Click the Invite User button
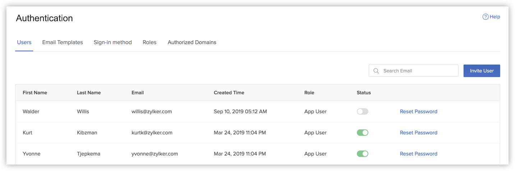 [482, 71]
